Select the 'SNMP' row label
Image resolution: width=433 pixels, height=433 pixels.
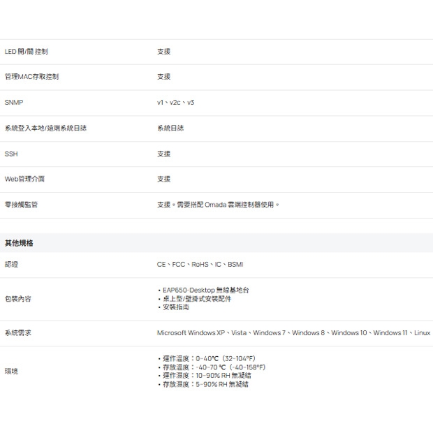point(14,103)
